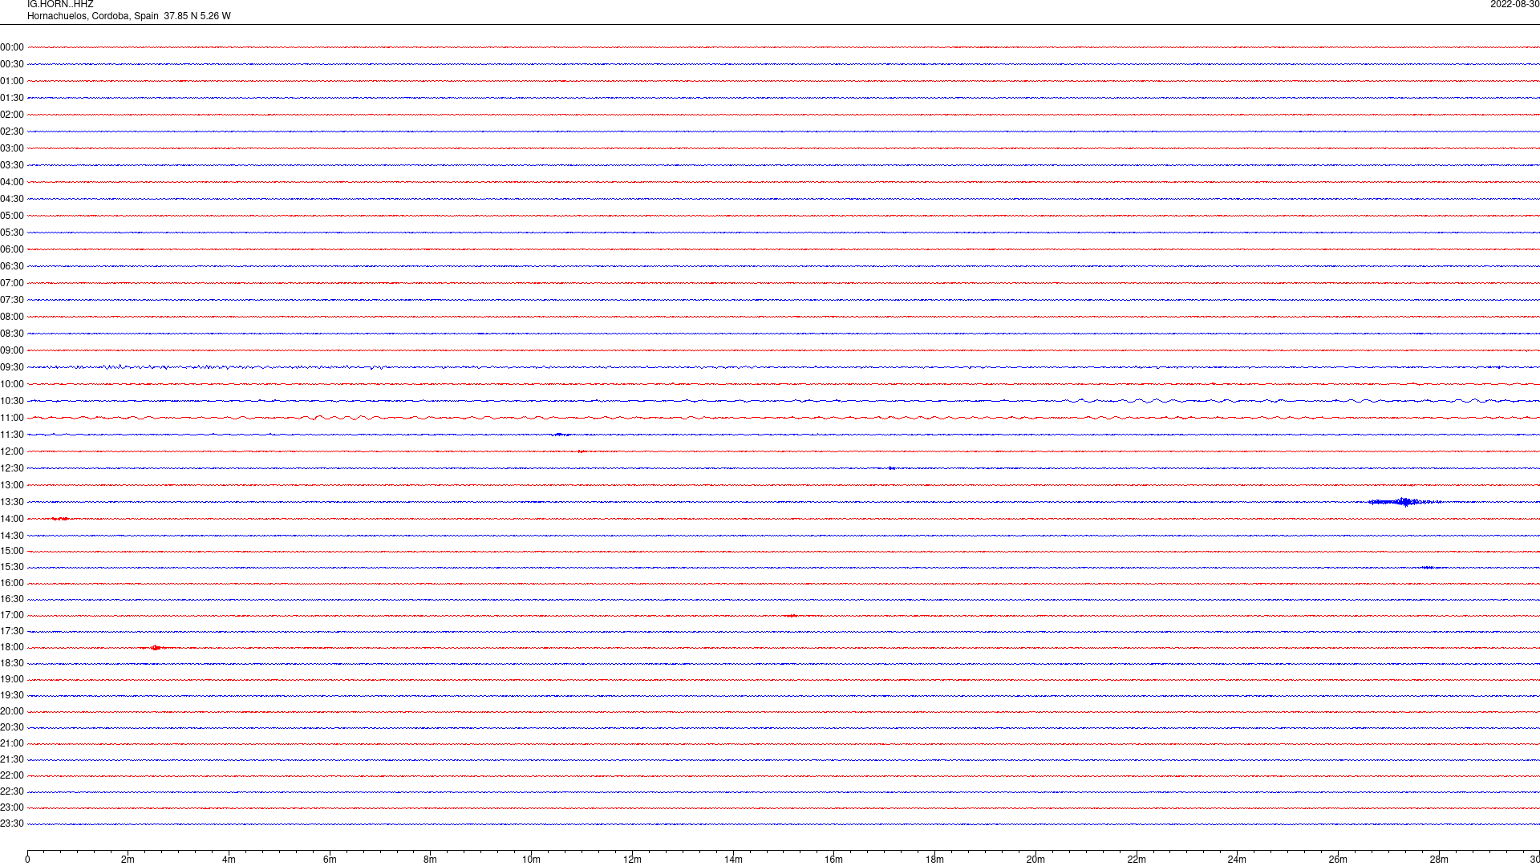Click the 0 tick on the minutes axis
Screen dimensions: 1540x866
27,860
